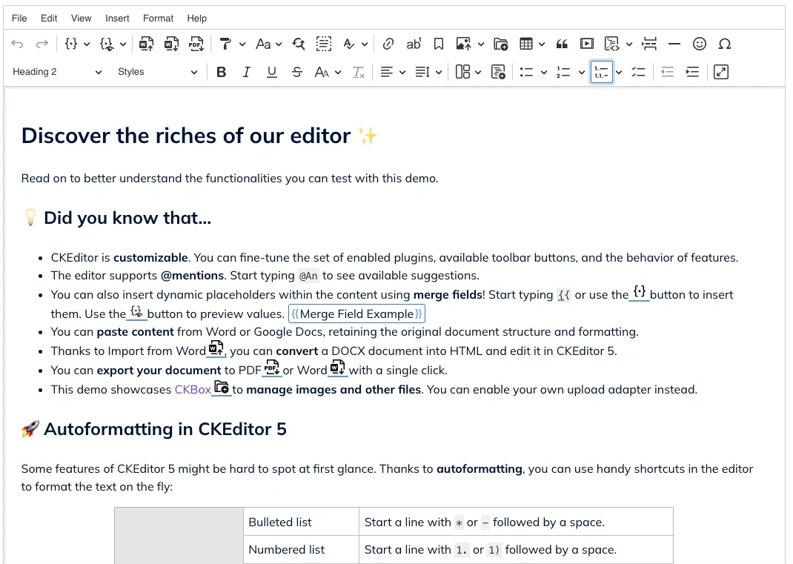This screenshot has height=564, width=793.
Task: Click the export to PDF toolbar icon
Action: [x=196, y=44]
